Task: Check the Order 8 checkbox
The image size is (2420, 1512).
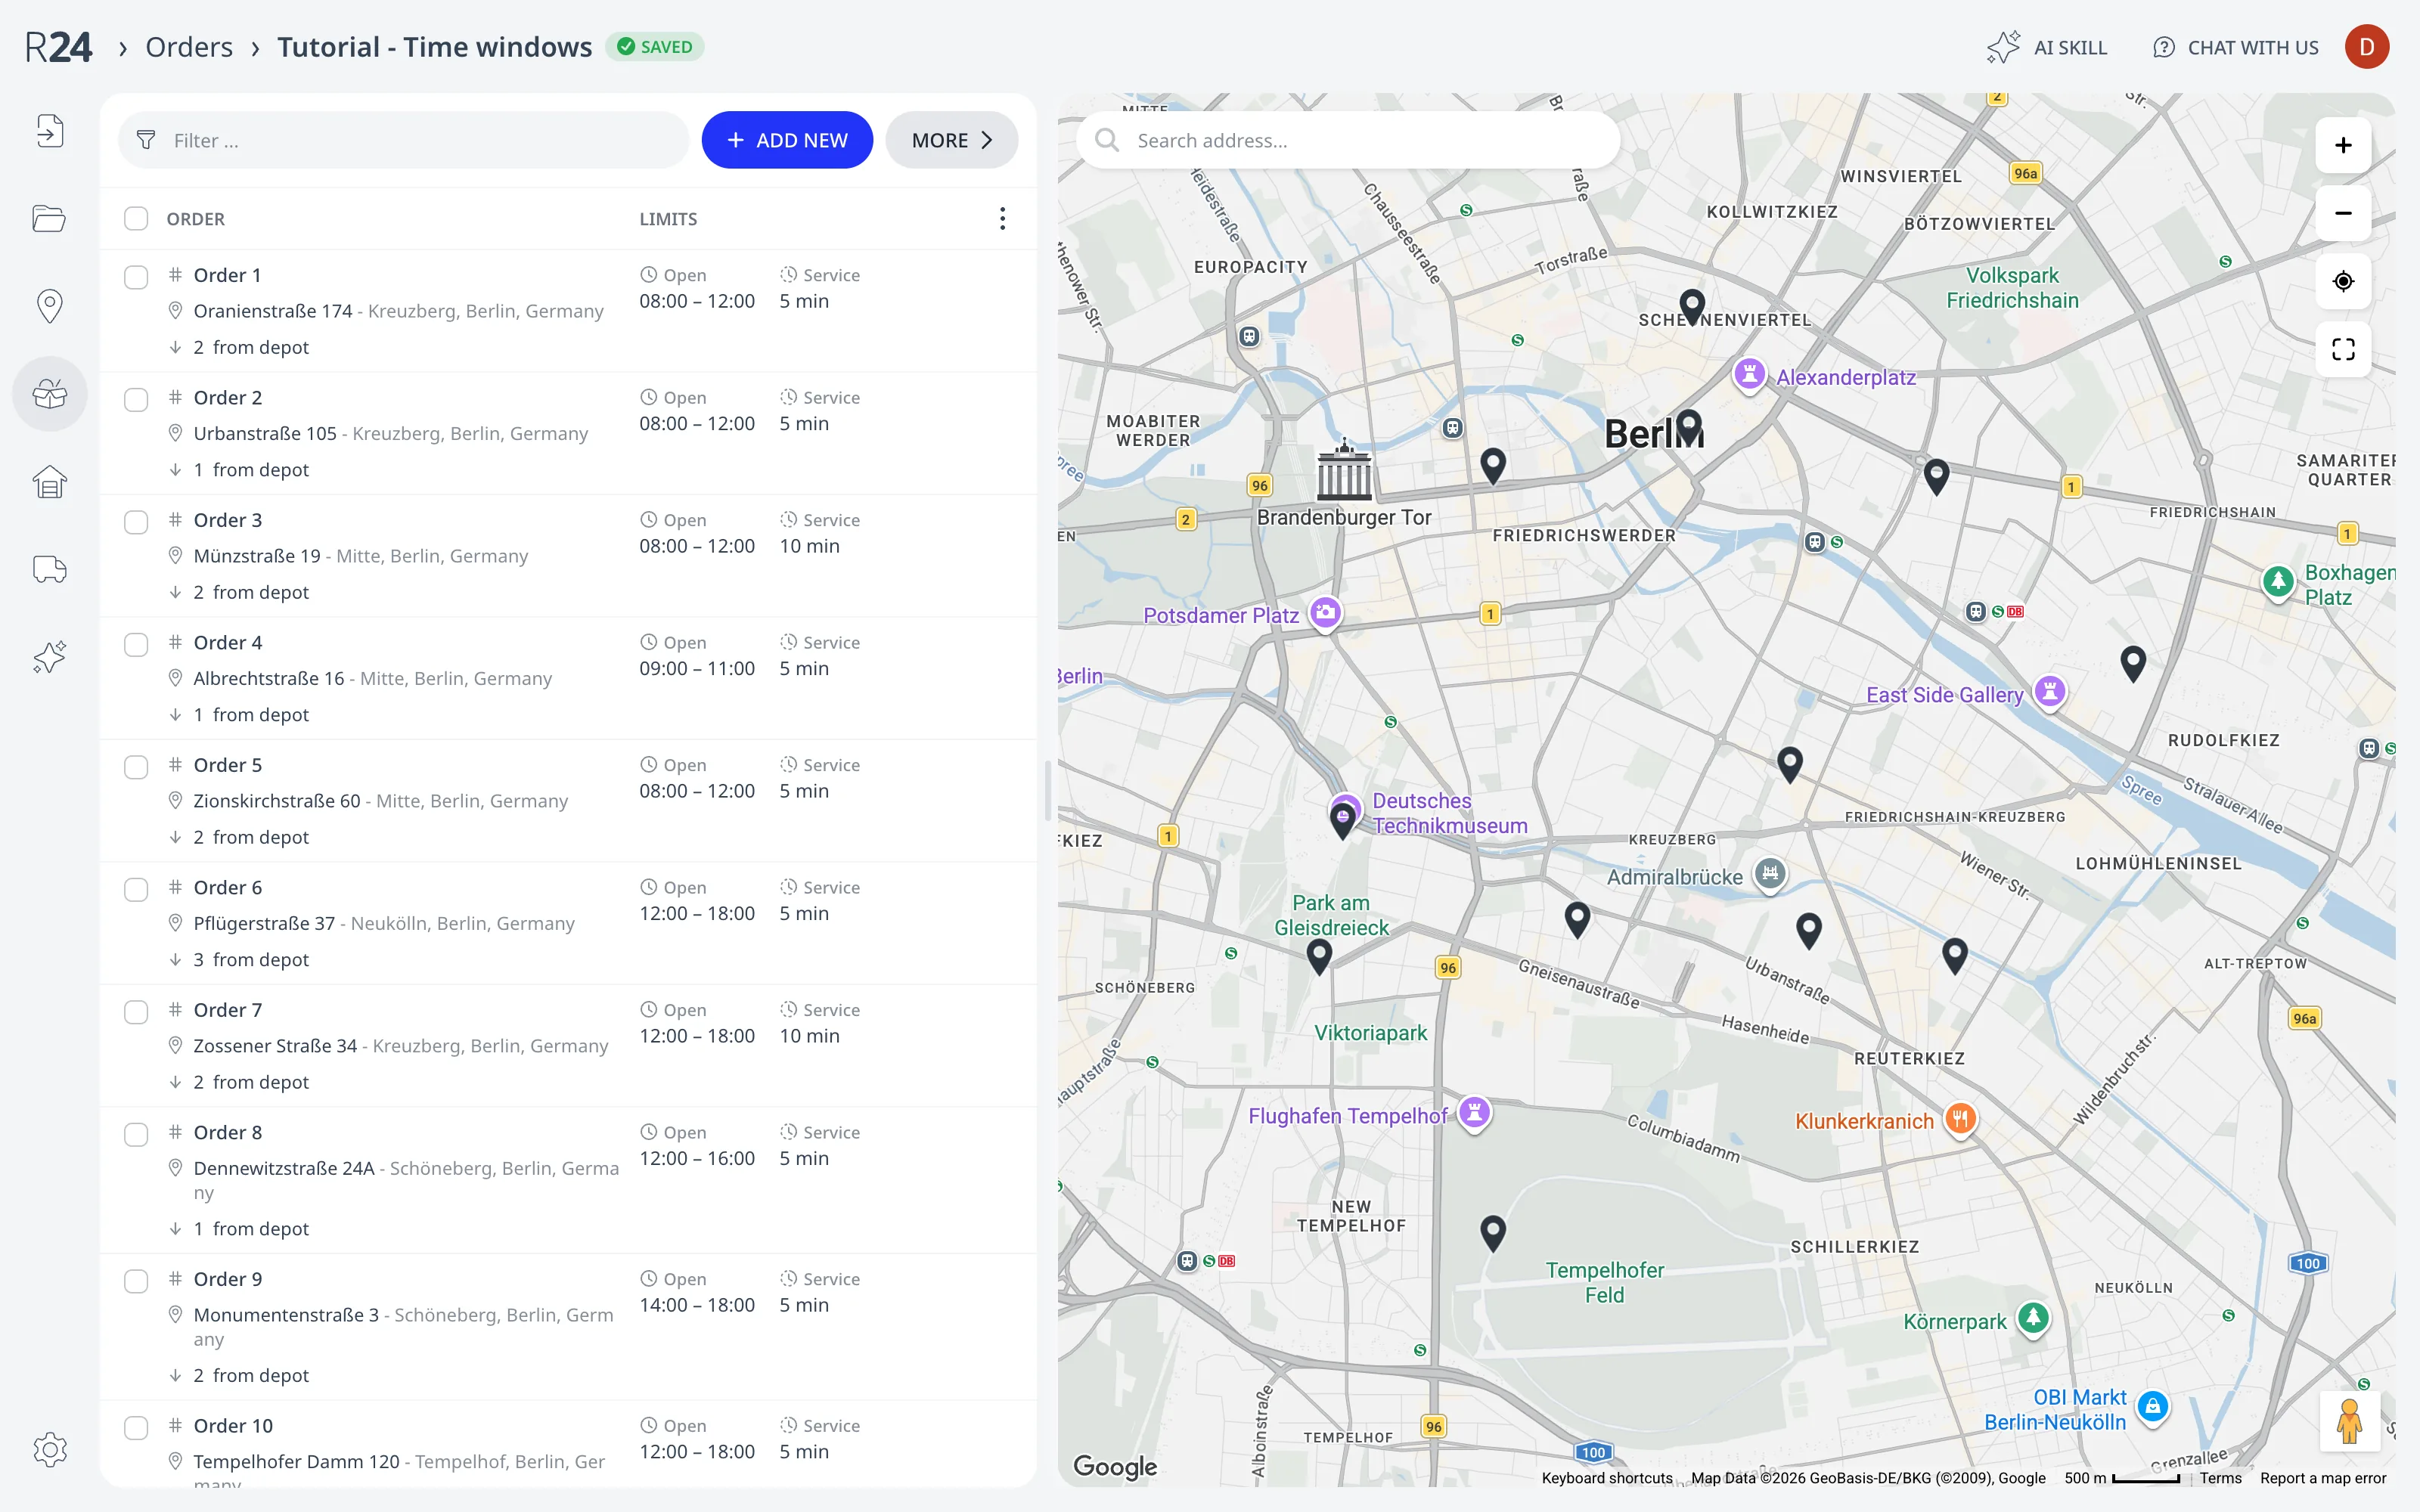Action: [136, 1135]
